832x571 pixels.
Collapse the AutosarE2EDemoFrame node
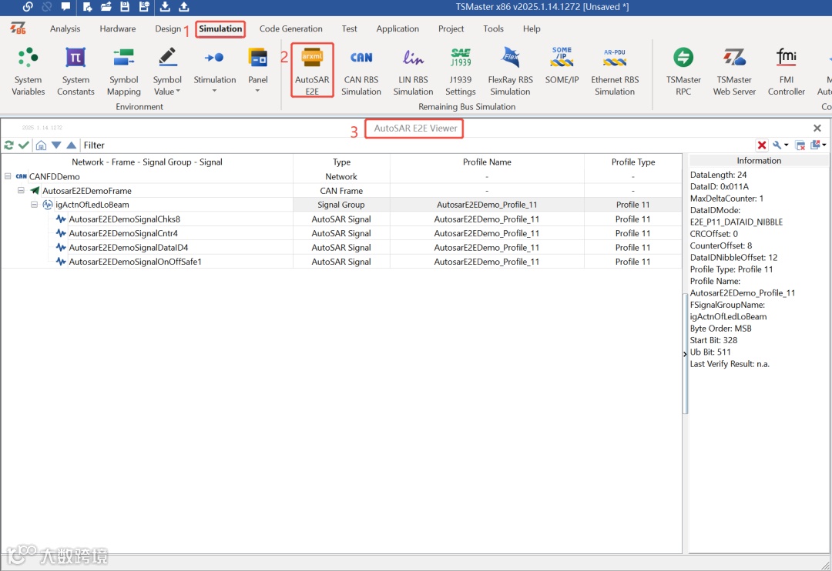[22, 190]
